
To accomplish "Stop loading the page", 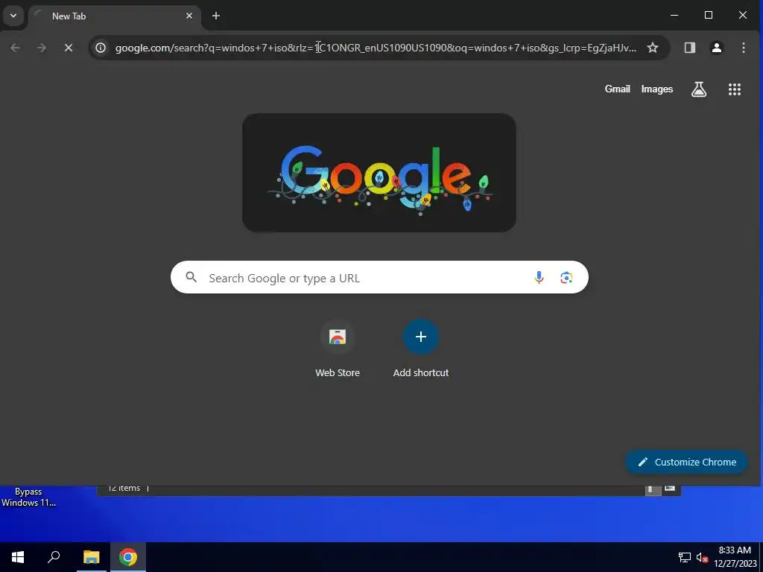I will [69, 48].
